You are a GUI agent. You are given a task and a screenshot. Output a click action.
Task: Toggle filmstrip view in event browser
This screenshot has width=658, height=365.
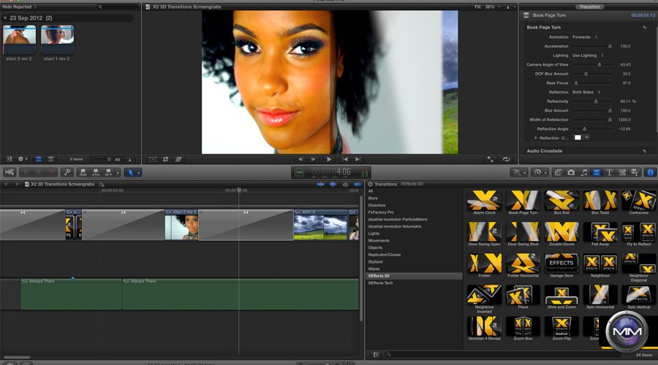point(39,158)
